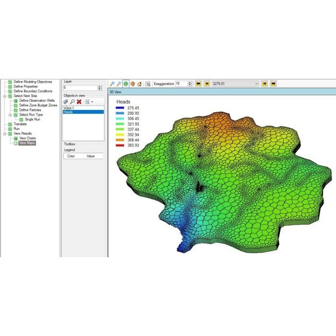Click the dark blue 275.45 legend swatch
The height and width of the screenshot is (336, 336).
click(x=120, y=108)
